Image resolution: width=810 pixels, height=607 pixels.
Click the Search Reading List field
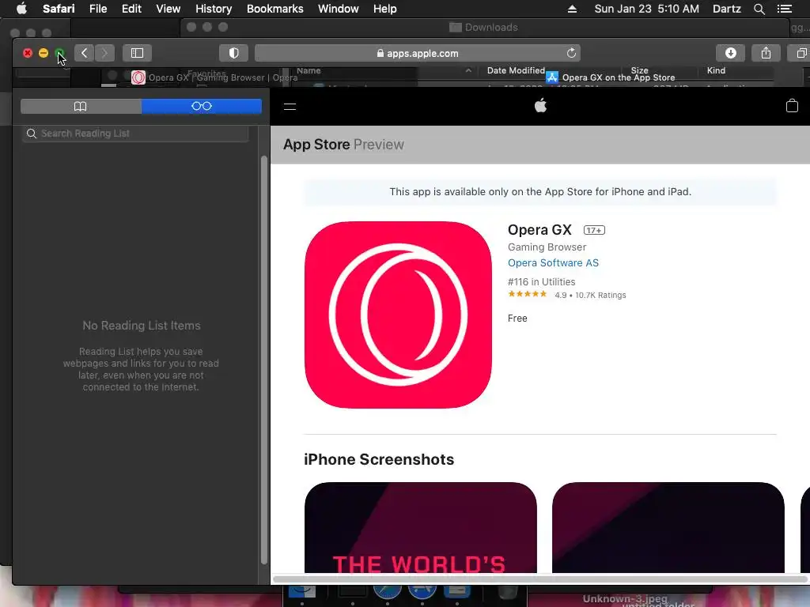coord(134,134)
